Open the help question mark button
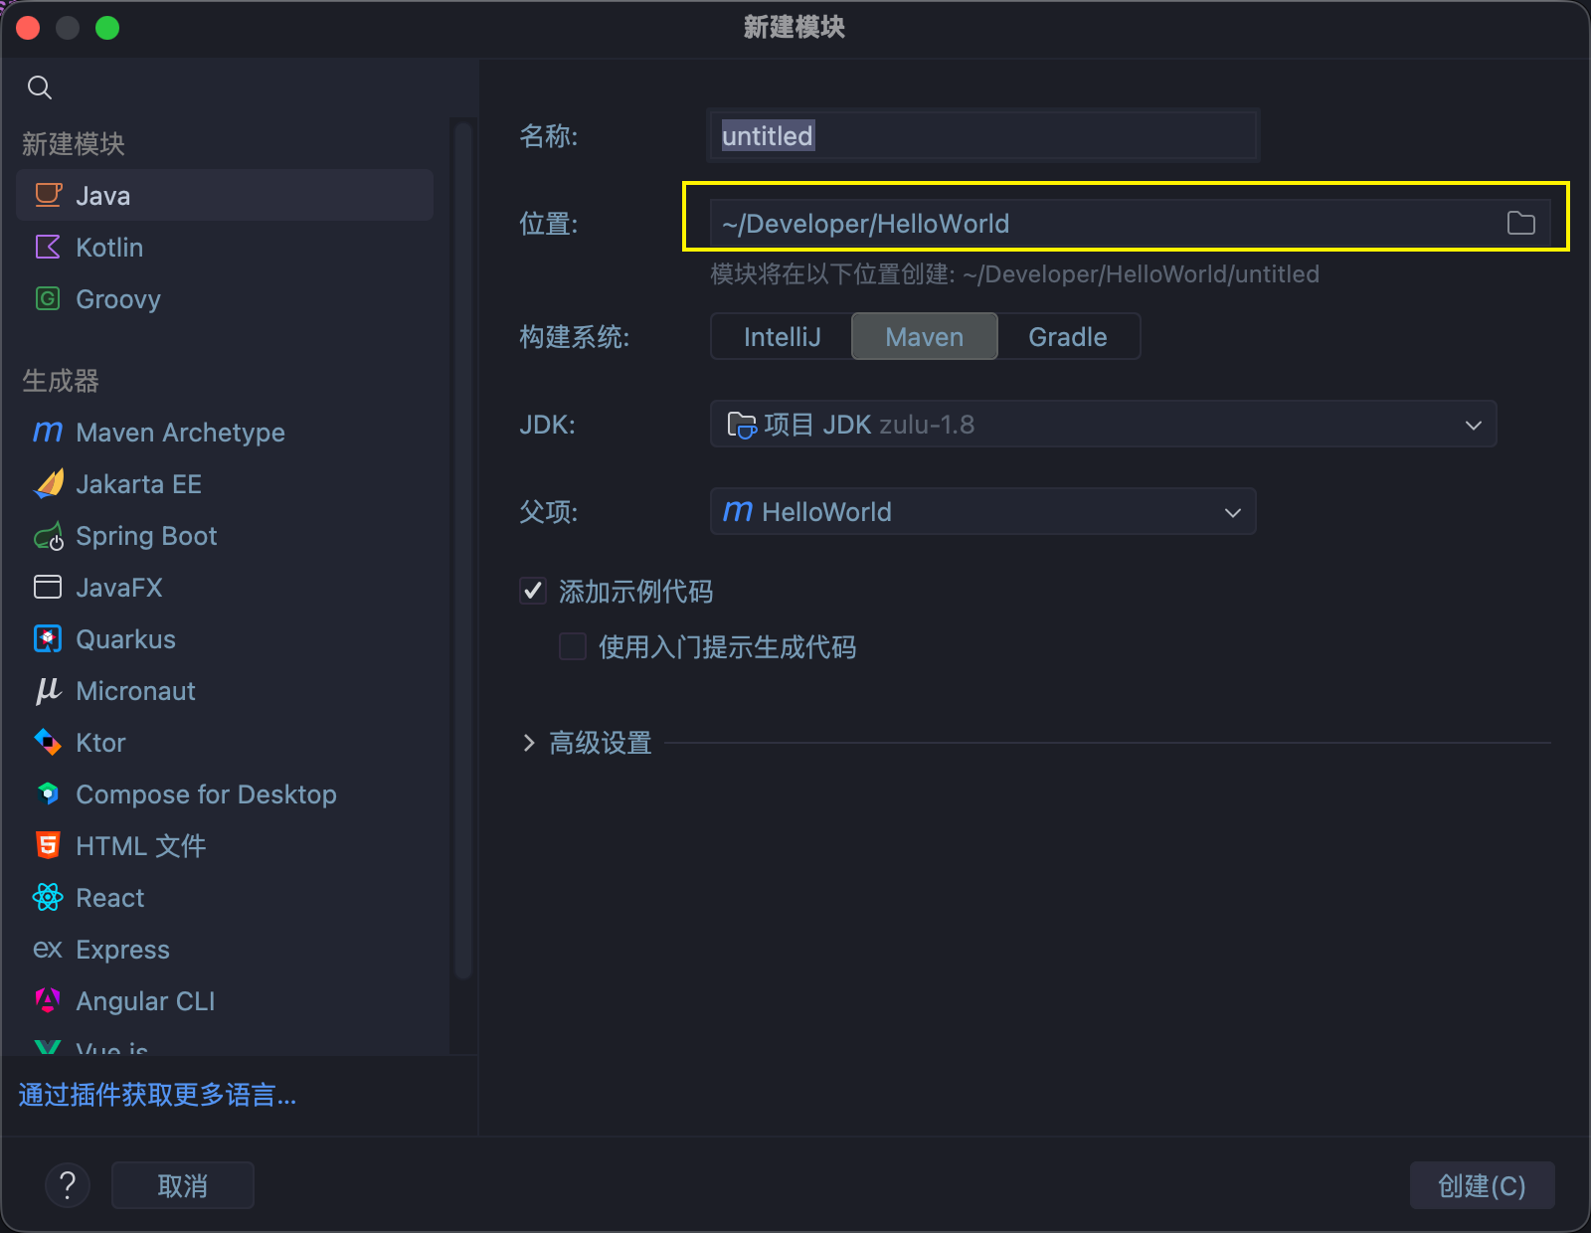The height and width of the screenshot is (1233, 1591). pos(68,1185)
